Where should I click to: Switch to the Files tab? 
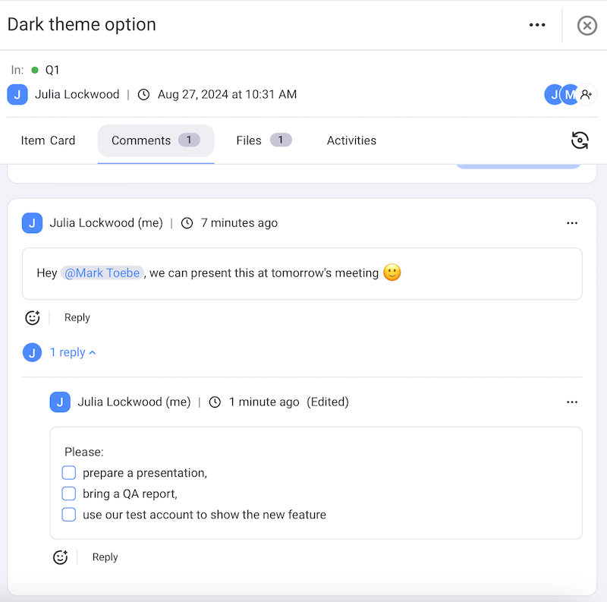[x=249, y=140]
